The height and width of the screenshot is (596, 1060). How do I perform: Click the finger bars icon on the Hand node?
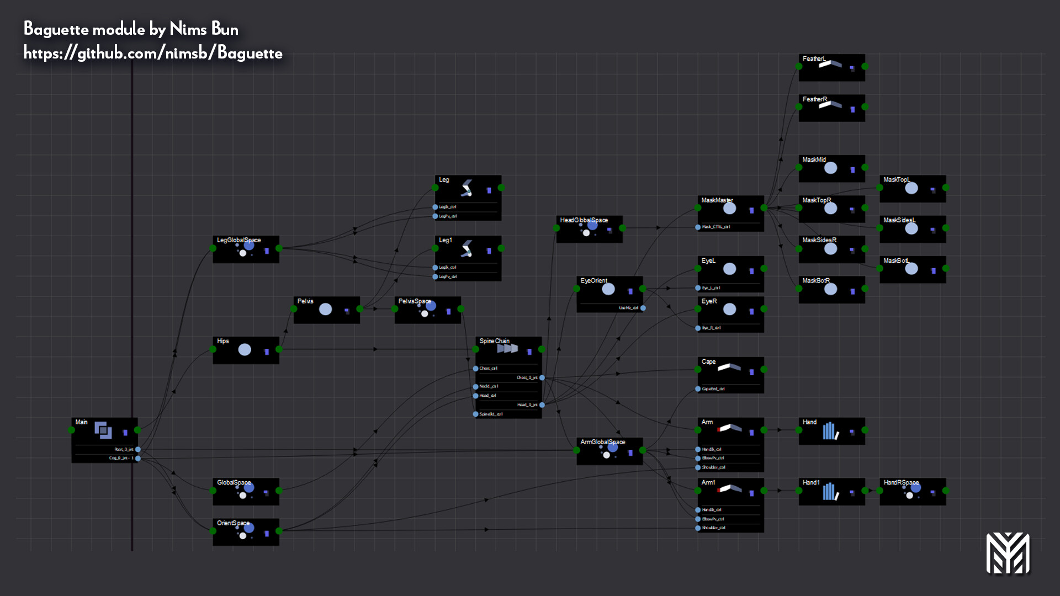point(828,431)
